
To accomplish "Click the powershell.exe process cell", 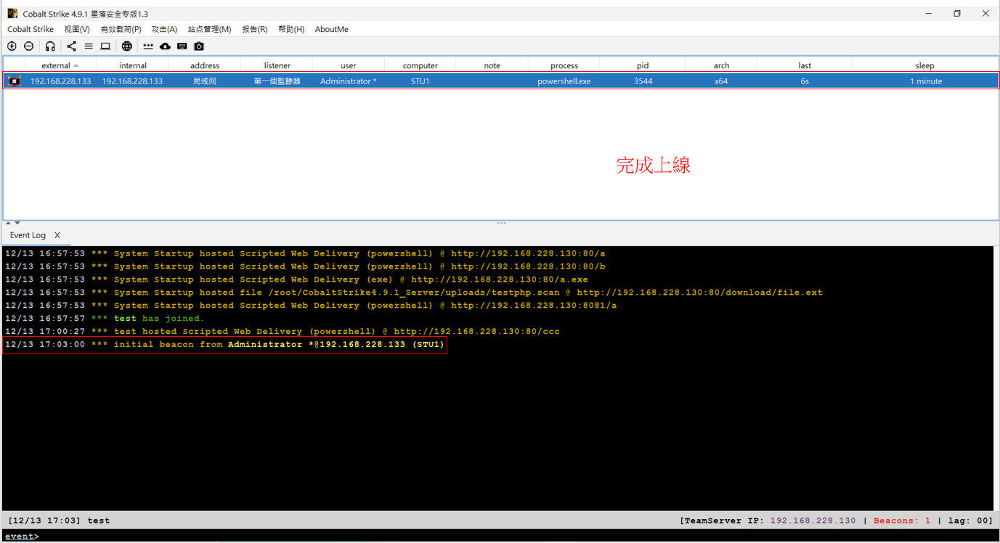I will [564, 81].
